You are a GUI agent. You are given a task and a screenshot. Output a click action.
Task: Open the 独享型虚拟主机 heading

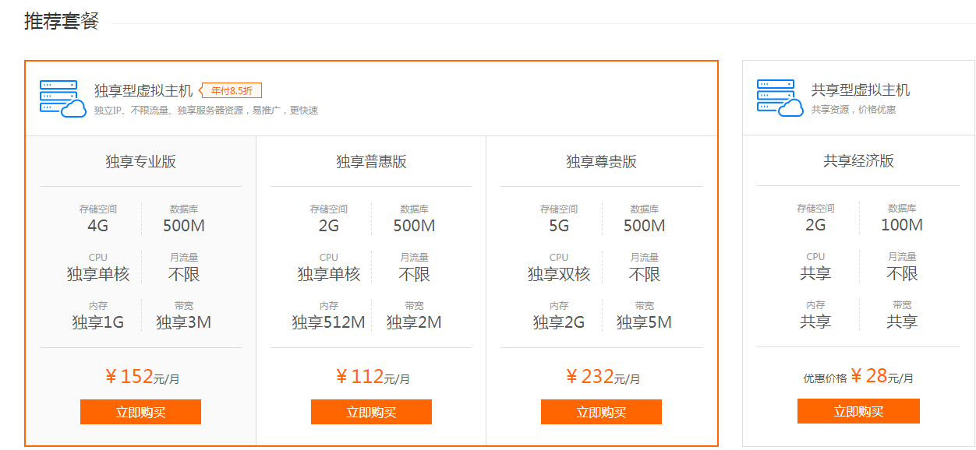143,91
